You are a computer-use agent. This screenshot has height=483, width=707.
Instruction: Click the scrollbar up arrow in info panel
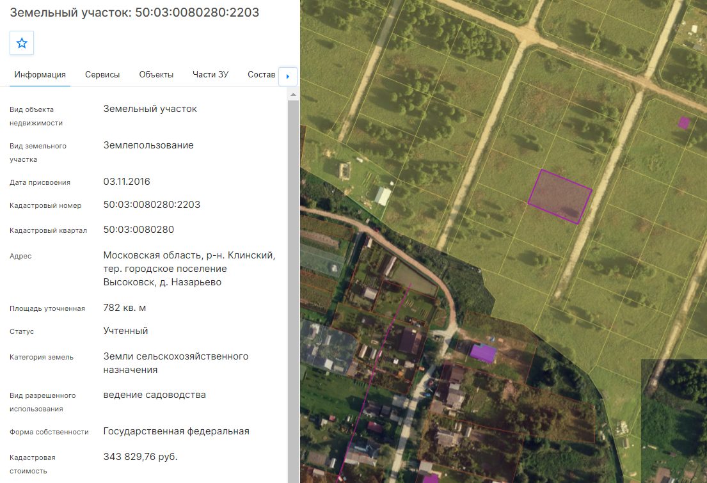pos(293,94)
